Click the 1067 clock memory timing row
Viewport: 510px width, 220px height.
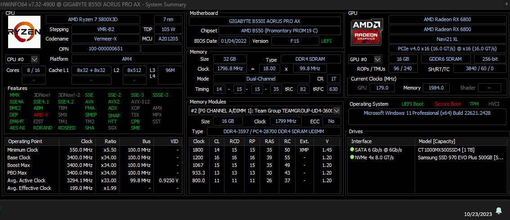[265, 165]
